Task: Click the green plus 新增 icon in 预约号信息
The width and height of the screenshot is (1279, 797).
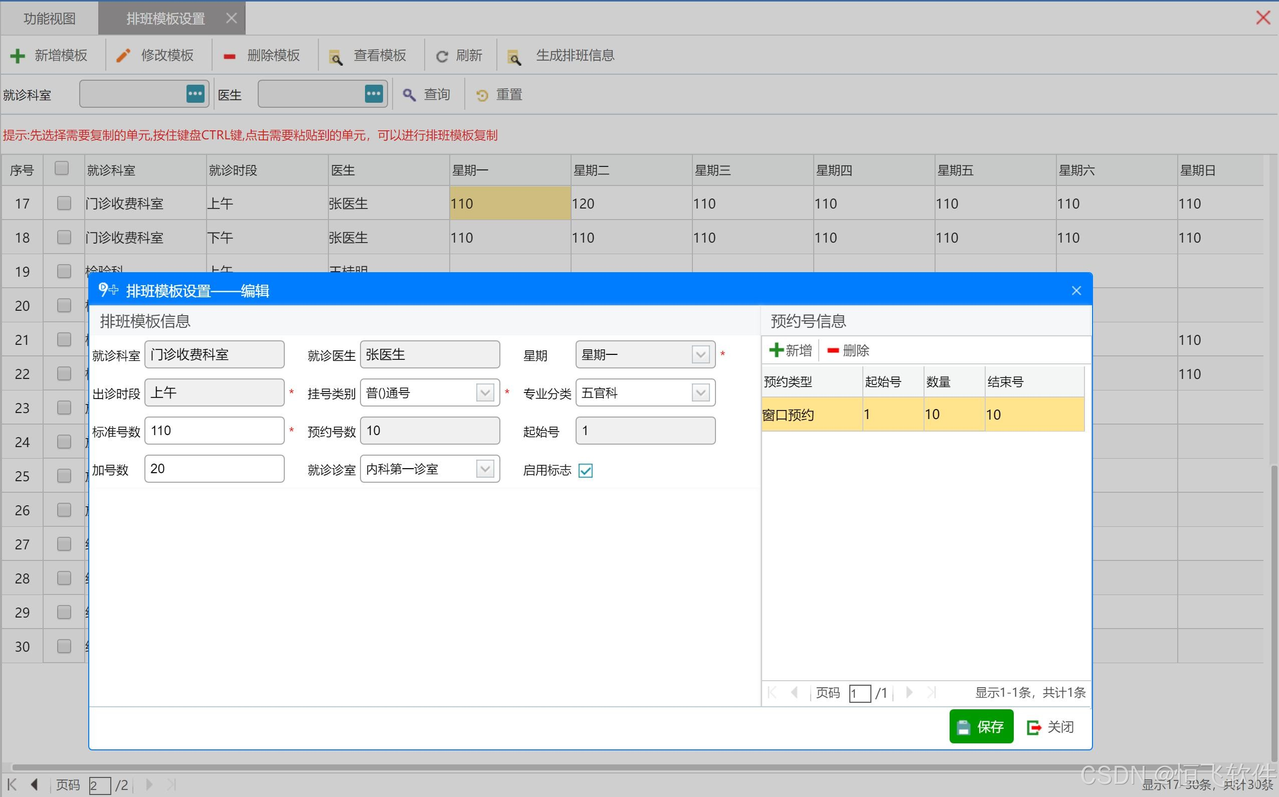Action: click(776, 350)
